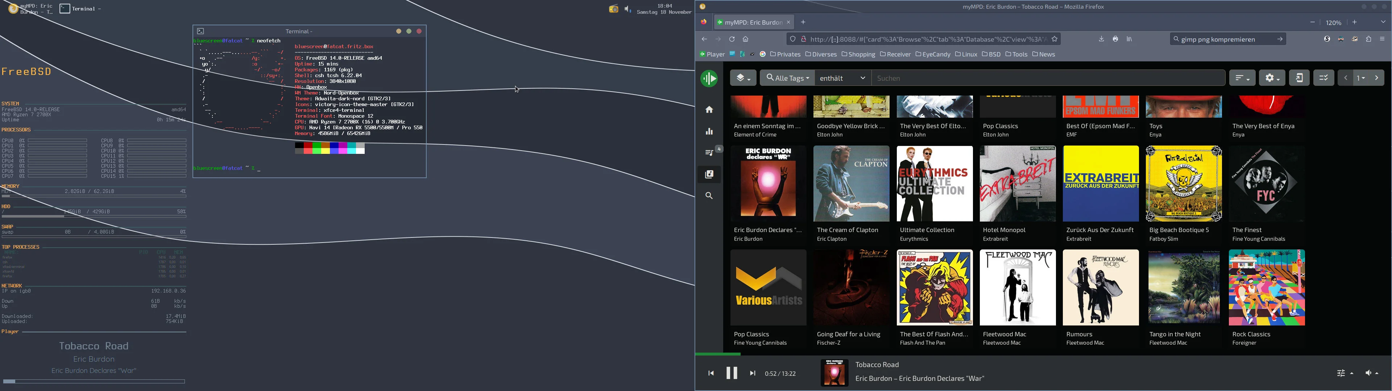Screen dimensions: 1392x391
Task: Open the layers view-mode dropdown
Action: [743, 78]
